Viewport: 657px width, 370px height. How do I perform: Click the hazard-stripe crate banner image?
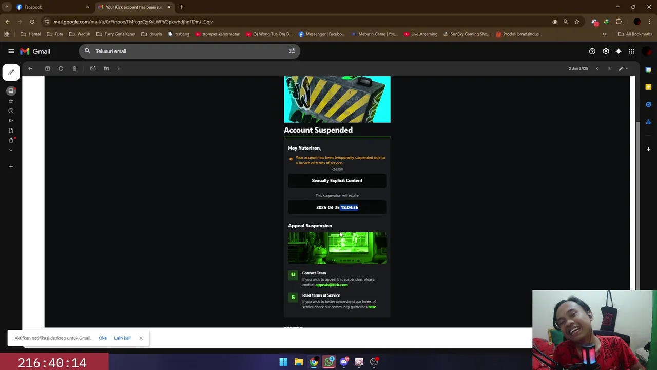pyautogui.click(x=337, y=99)
